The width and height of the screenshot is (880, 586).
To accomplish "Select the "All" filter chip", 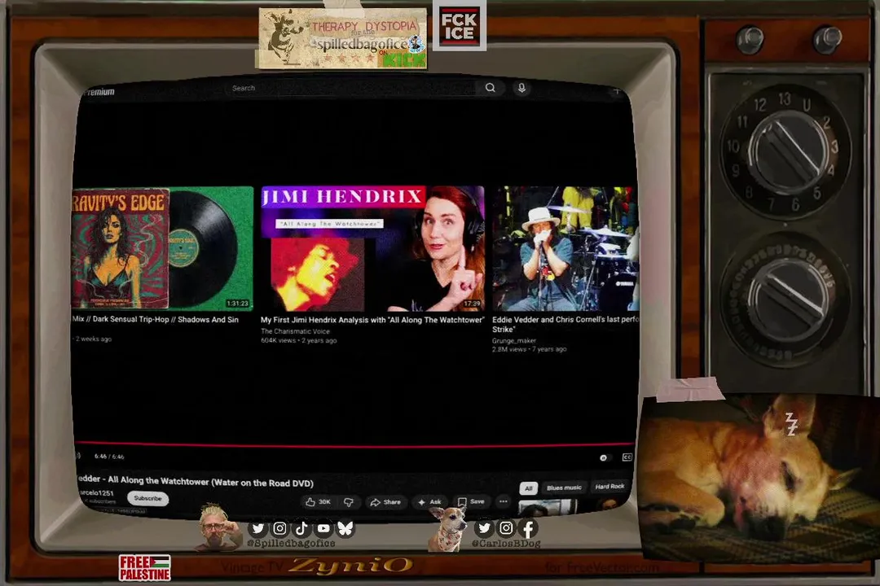I will [528, 488].
